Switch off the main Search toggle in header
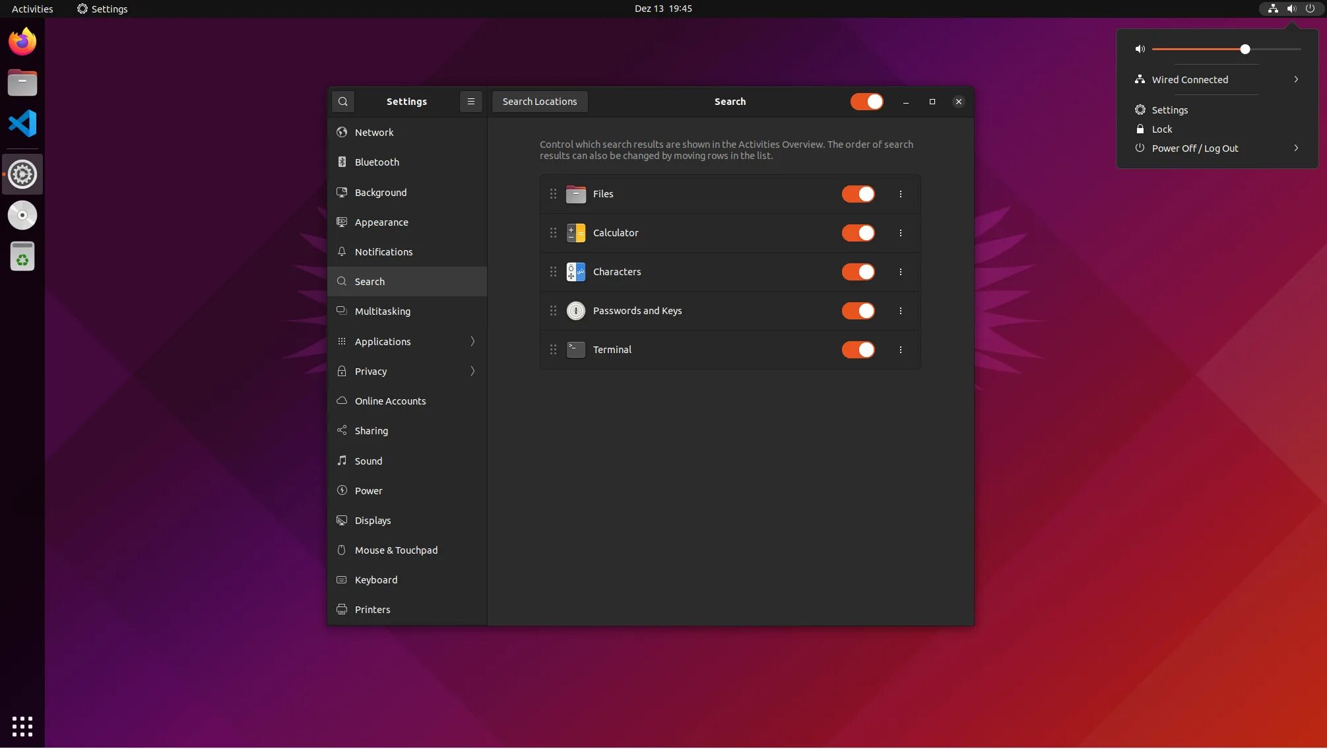Image resolution: width=1327 pixels, height=749 pixels. [866, 102]
